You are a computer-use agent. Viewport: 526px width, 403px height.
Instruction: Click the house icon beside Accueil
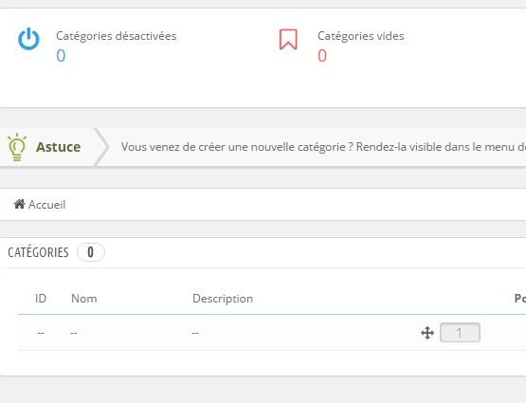(x=19, y=204)
